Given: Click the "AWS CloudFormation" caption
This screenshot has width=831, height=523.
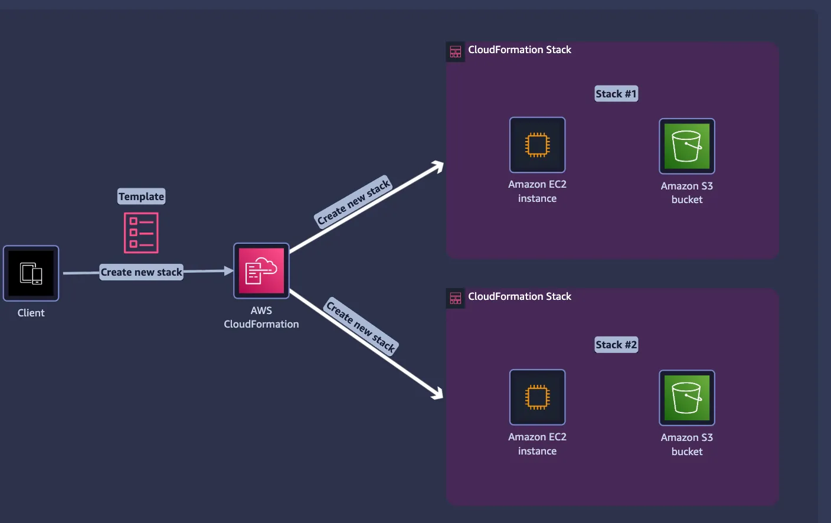Looking at the screenshot, I should tap(261, 317).
